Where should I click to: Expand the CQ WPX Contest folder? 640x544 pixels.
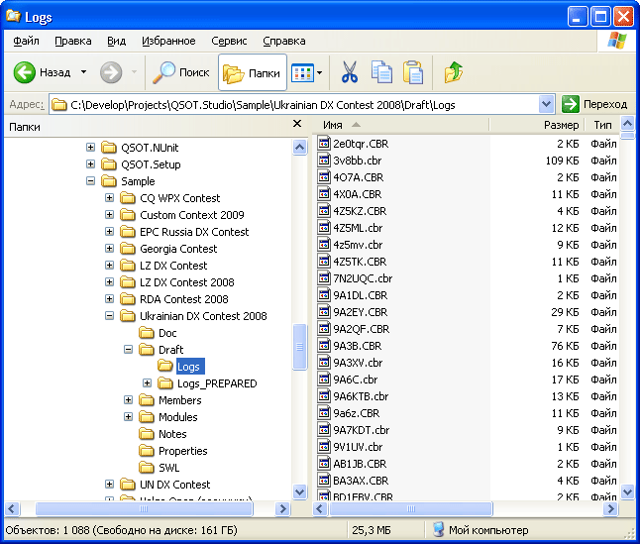point(110,198)
